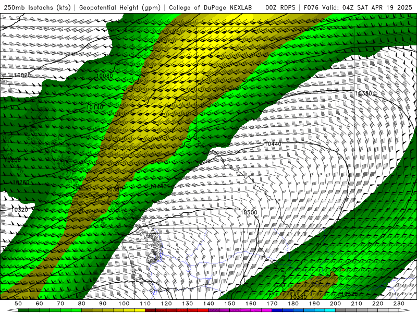Screen dimensions: 417x313
Task: Click the 10200 height contour label
Action: pos(13,160)
